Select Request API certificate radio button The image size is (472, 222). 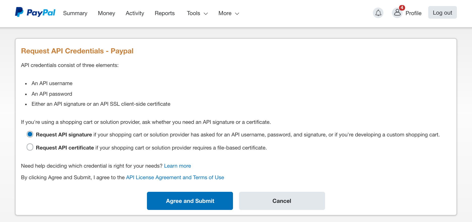click(x=30, y=147)
